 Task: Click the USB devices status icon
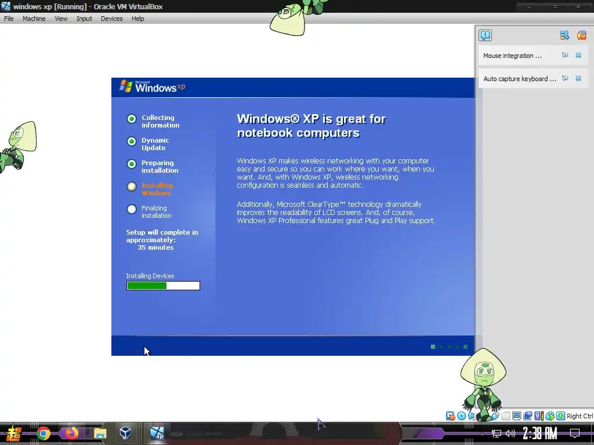point(495,416)
